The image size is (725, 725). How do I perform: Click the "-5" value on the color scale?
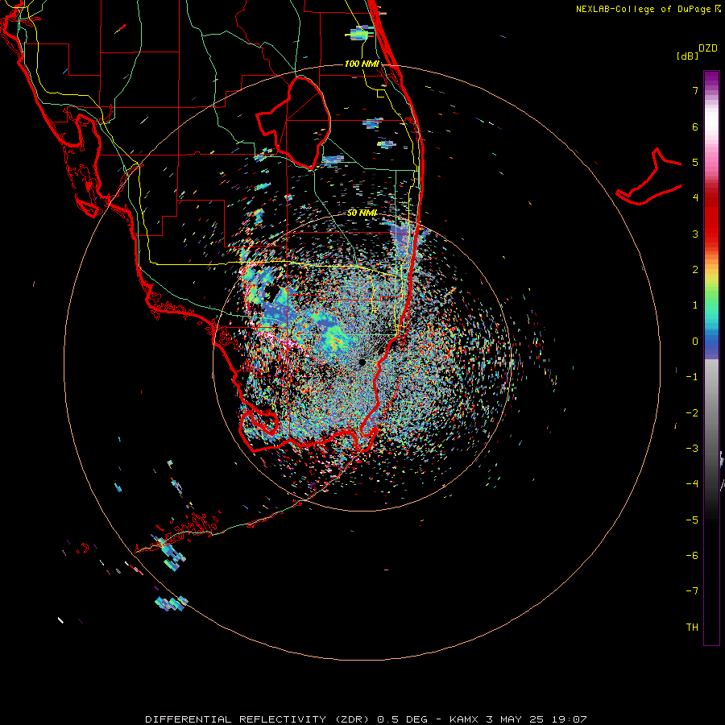(692, 520)
